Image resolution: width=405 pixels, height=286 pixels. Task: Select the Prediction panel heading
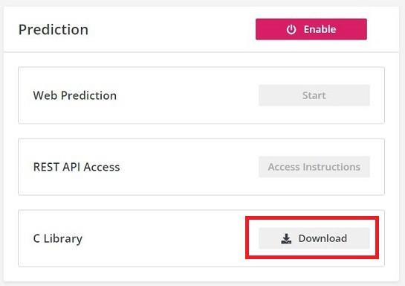[54, 30]
